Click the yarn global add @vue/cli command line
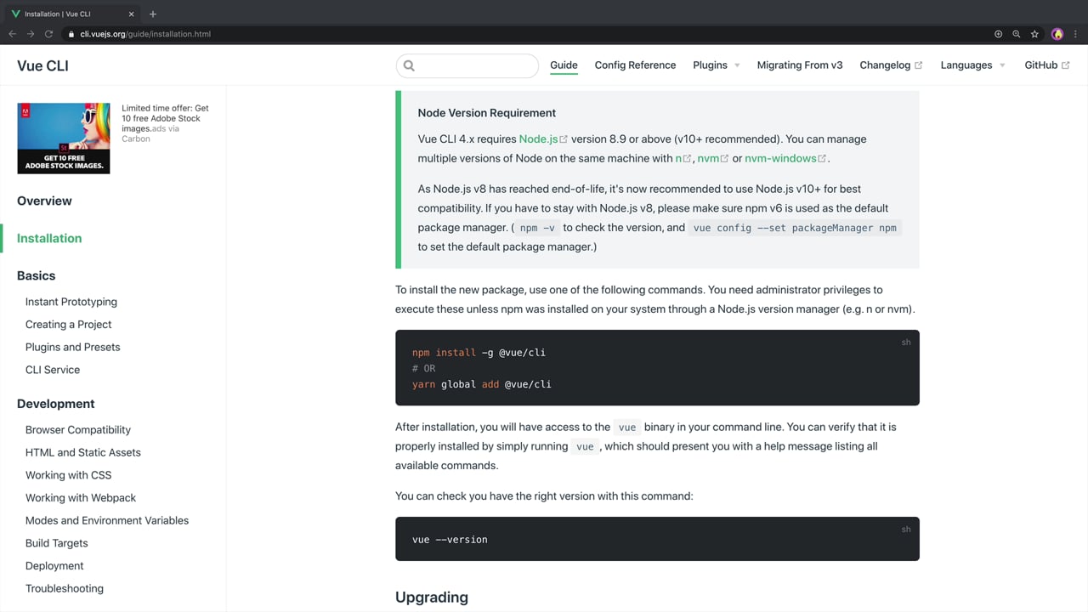This screenshot has height=612, width=1088. coord(482,384)
